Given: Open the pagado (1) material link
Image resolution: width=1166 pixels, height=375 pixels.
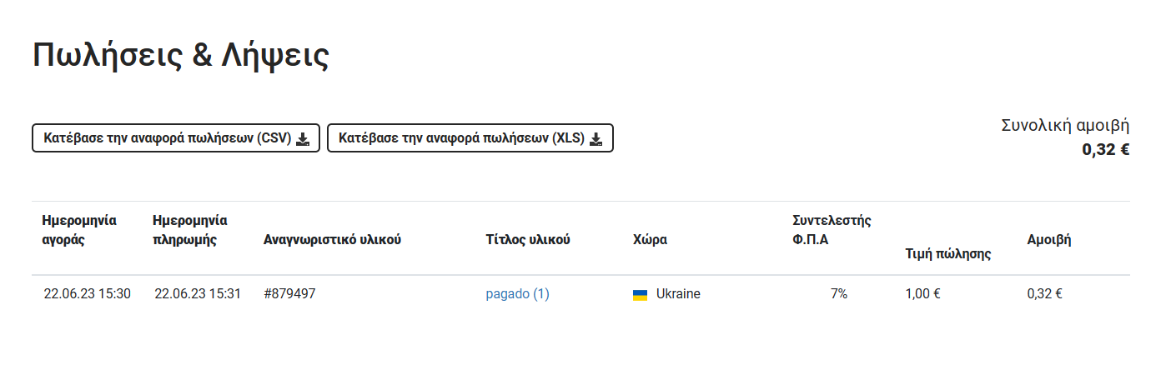Looking at the screenshot, I should 517,293.
